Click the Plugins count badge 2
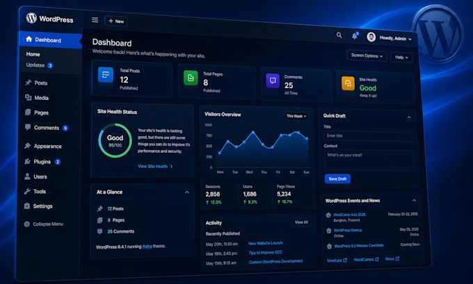This screenshot has height=284, width=473. (57, 162)
